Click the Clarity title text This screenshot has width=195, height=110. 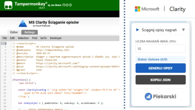[177, 9]
